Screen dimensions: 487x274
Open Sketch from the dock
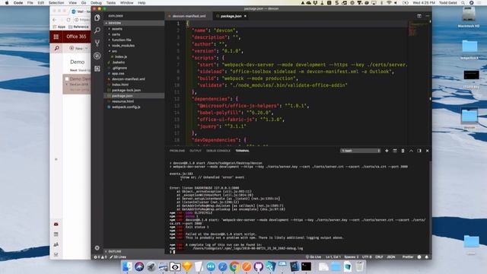coord(187,266)
